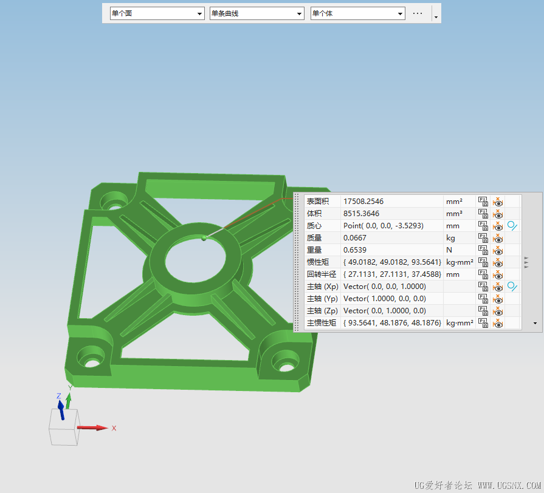Click the 回转半径 row label
Screen dimensions: 544x493
point(322,274)
